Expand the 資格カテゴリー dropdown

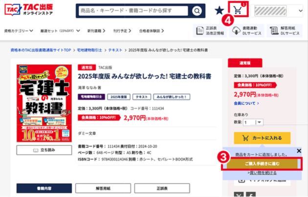19,31
